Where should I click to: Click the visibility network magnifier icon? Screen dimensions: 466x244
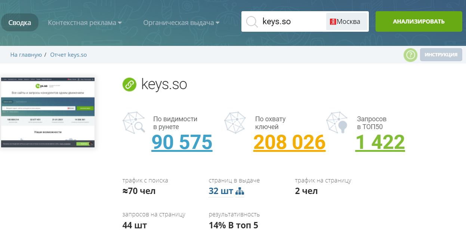[x=134, y=123]
